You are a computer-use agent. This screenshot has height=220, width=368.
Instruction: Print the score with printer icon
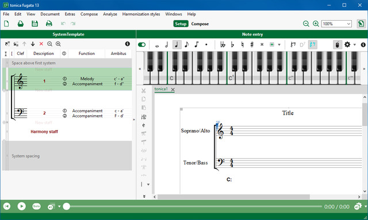click(49, 23)
